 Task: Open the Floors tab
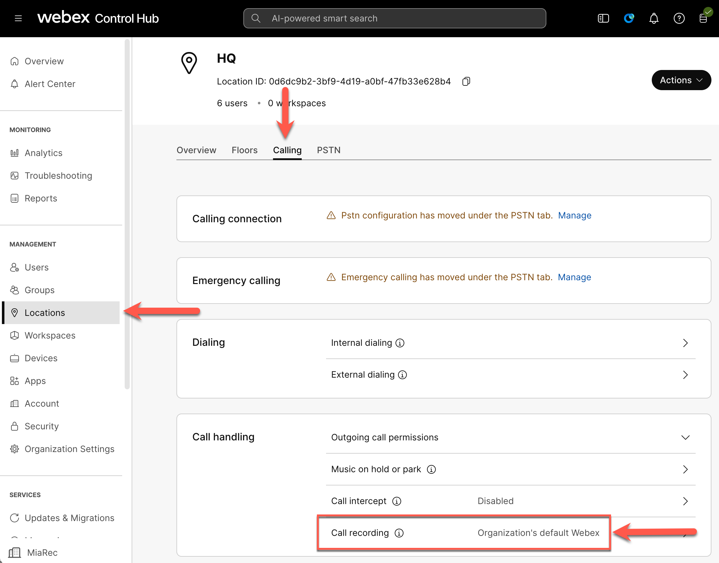click(x=245, y=150)
